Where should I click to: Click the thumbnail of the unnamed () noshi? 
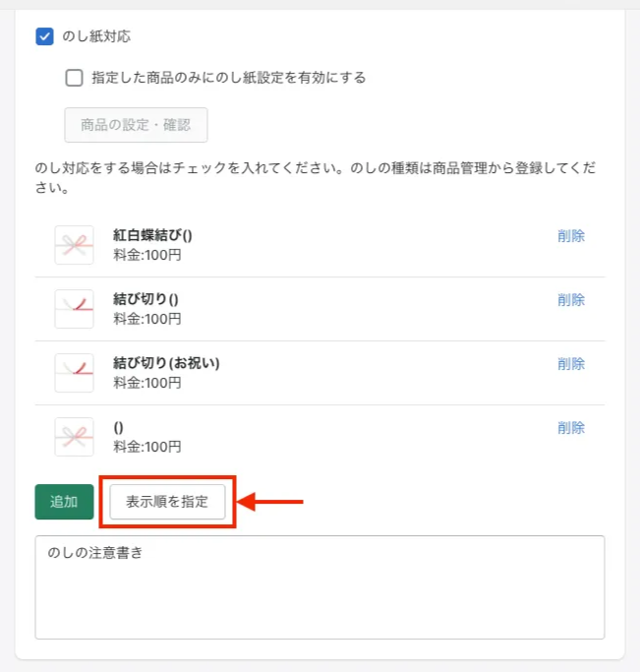tap(74, 437)
